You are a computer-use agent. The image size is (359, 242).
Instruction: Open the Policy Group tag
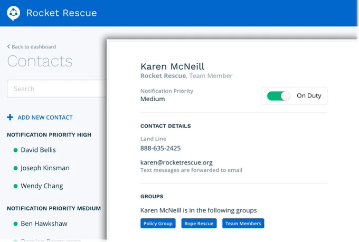pos(158,224)
